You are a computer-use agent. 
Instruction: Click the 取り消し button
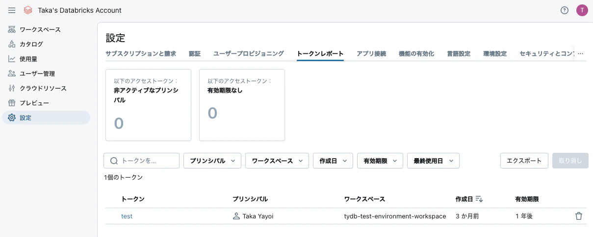[570, 161]
